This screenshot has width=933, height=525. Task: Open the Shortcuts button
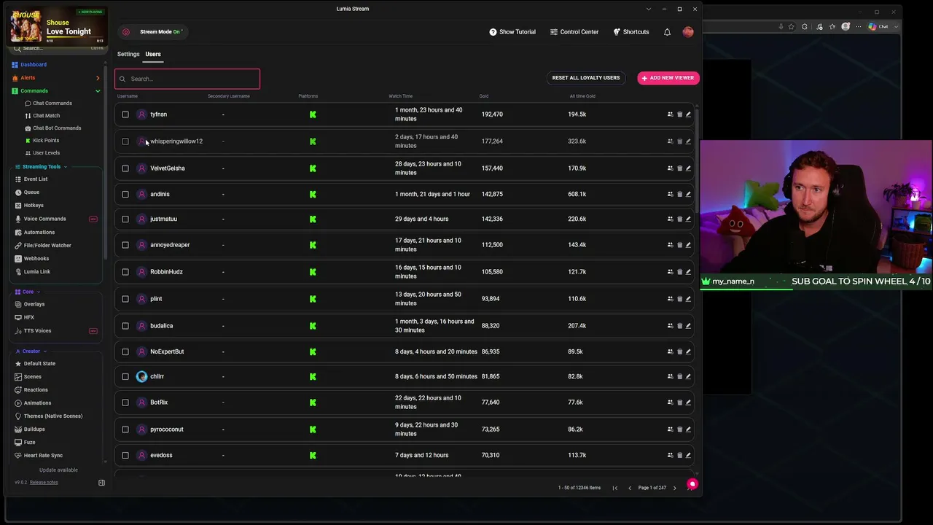pos(631,32)
